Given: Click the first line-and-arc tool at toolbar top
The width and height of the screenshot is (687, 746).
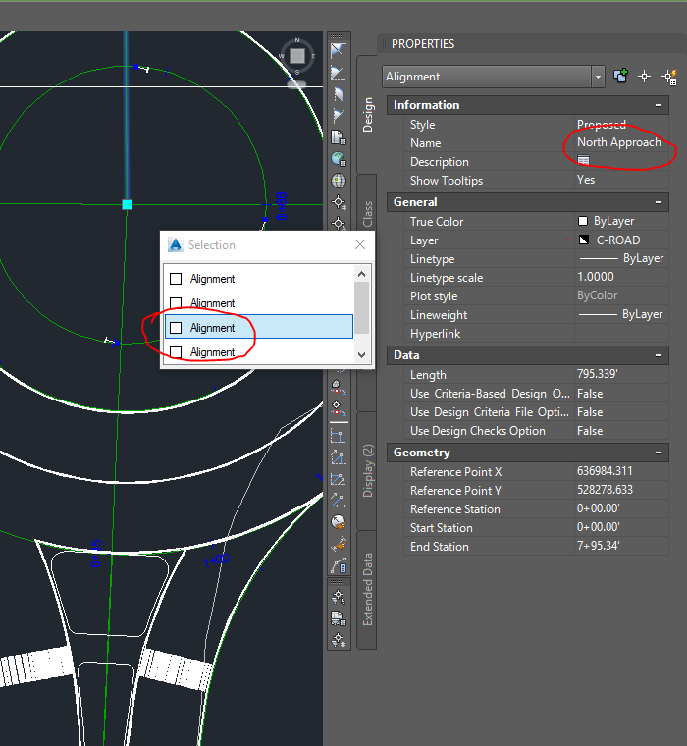Looking at the screenshot, I should coord(339,50).
